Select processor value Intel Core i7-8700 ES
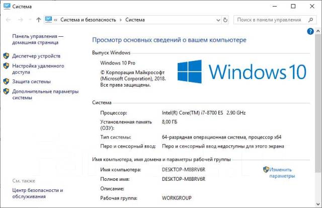This screenshot has width=322, height=208. (203, 113)
